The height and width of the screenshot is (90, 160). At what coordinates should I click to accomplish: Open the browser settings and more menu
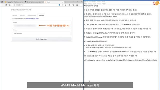coord(81,5)
